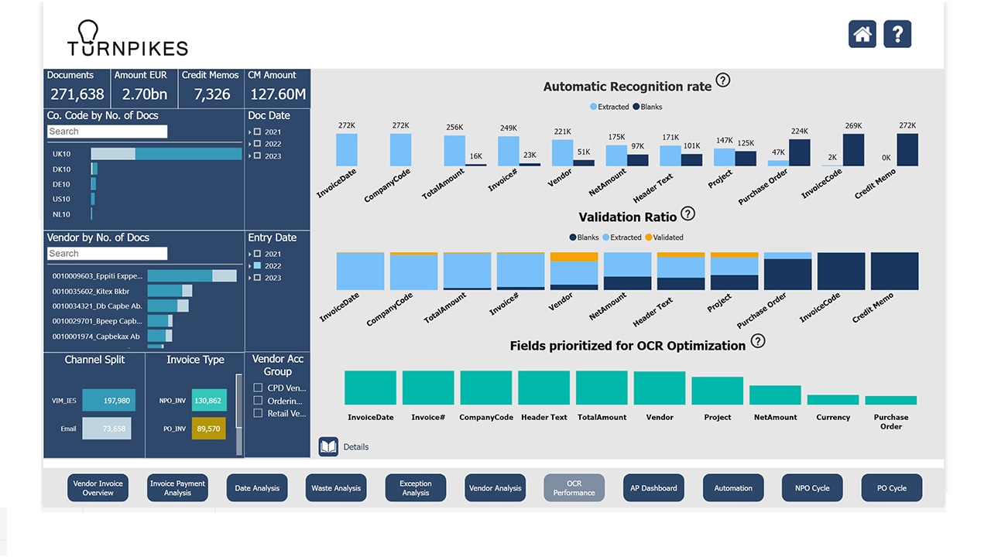
Task: Open Vendor Invoice Overview page
Action: 98,488
